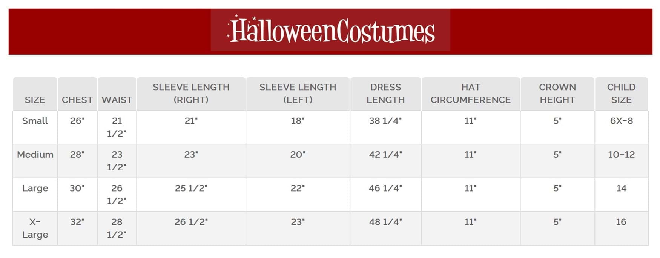Click the 48 1/4" dress length cell

pyautogui.click(x=385, y=222)
